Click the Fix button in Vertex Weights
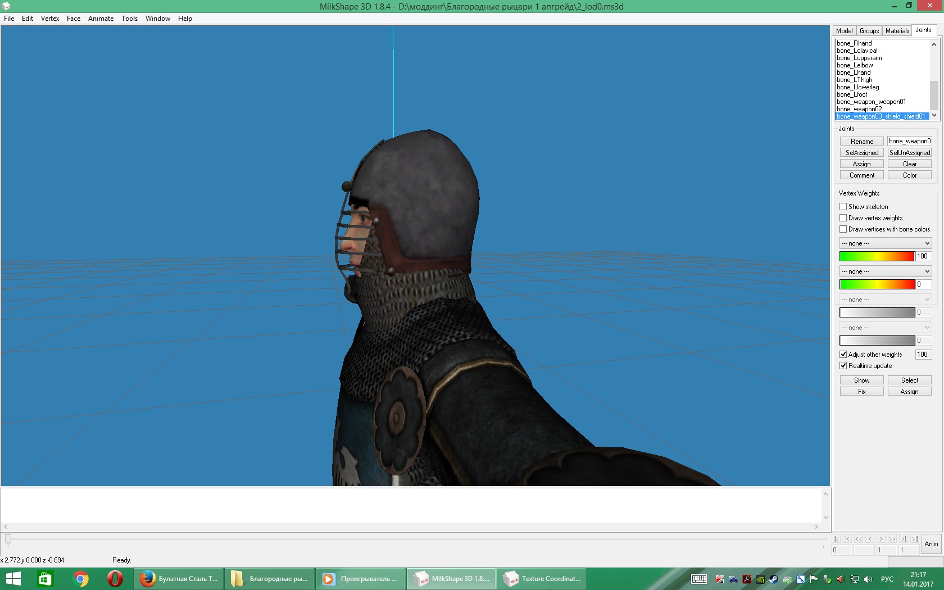Screen dimensions: 944x590 [862, 392]
